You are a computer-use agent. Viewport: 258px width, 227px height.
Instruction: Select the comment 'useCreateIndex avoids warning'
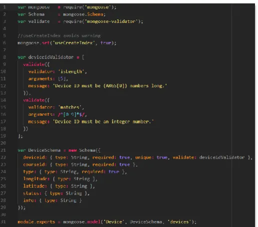[59, 36]
